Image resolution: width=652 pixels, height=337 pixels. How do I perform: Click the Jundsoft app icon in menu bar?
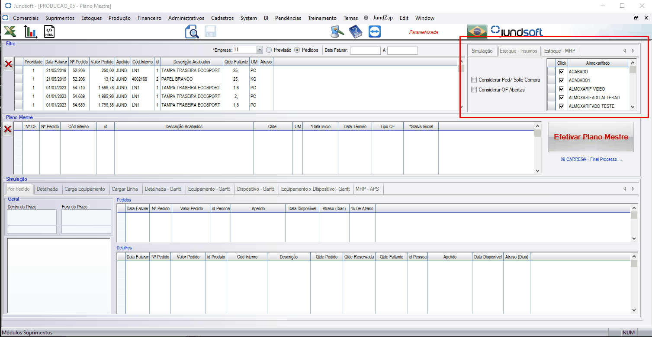[x=6, y=18]
